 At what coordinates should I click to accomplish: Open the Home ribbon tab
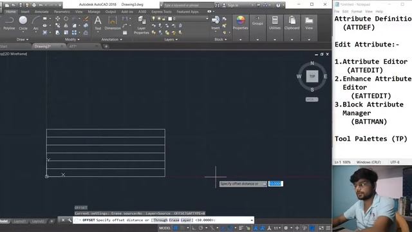point(11,12)
